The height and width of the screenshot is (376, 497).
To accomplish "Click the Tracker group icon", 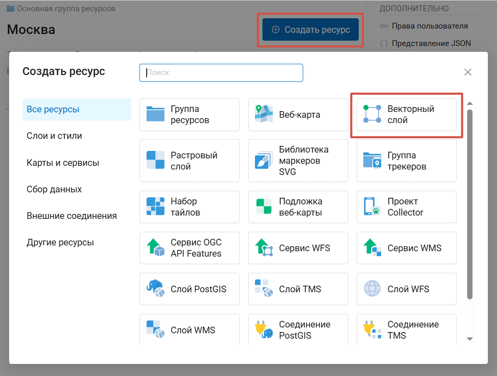I will (x=372, y=161).
